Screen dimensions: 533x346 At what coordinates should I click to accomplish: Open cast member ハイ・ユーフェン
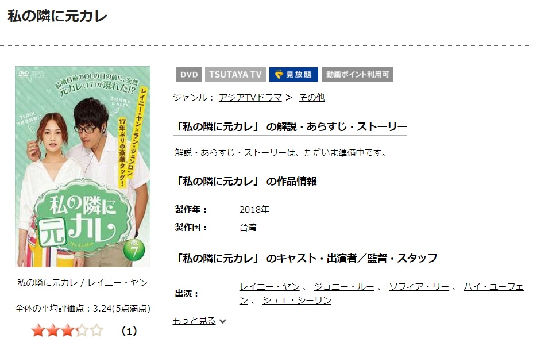(493, 287)
